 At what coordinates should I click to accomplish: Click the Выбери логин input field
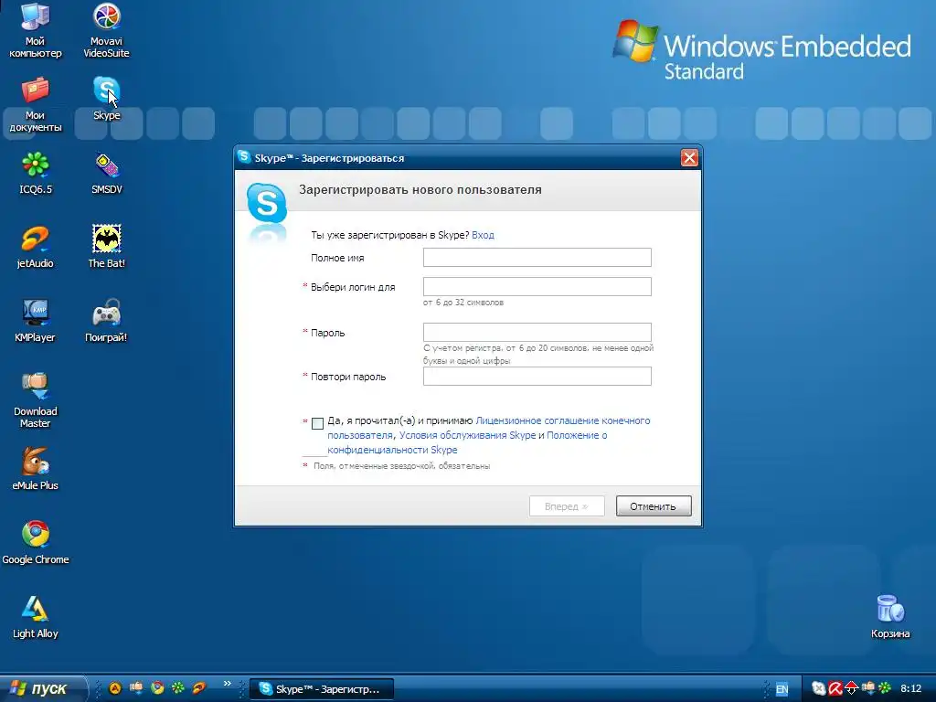pyautogui.click(x=537, y=286)
